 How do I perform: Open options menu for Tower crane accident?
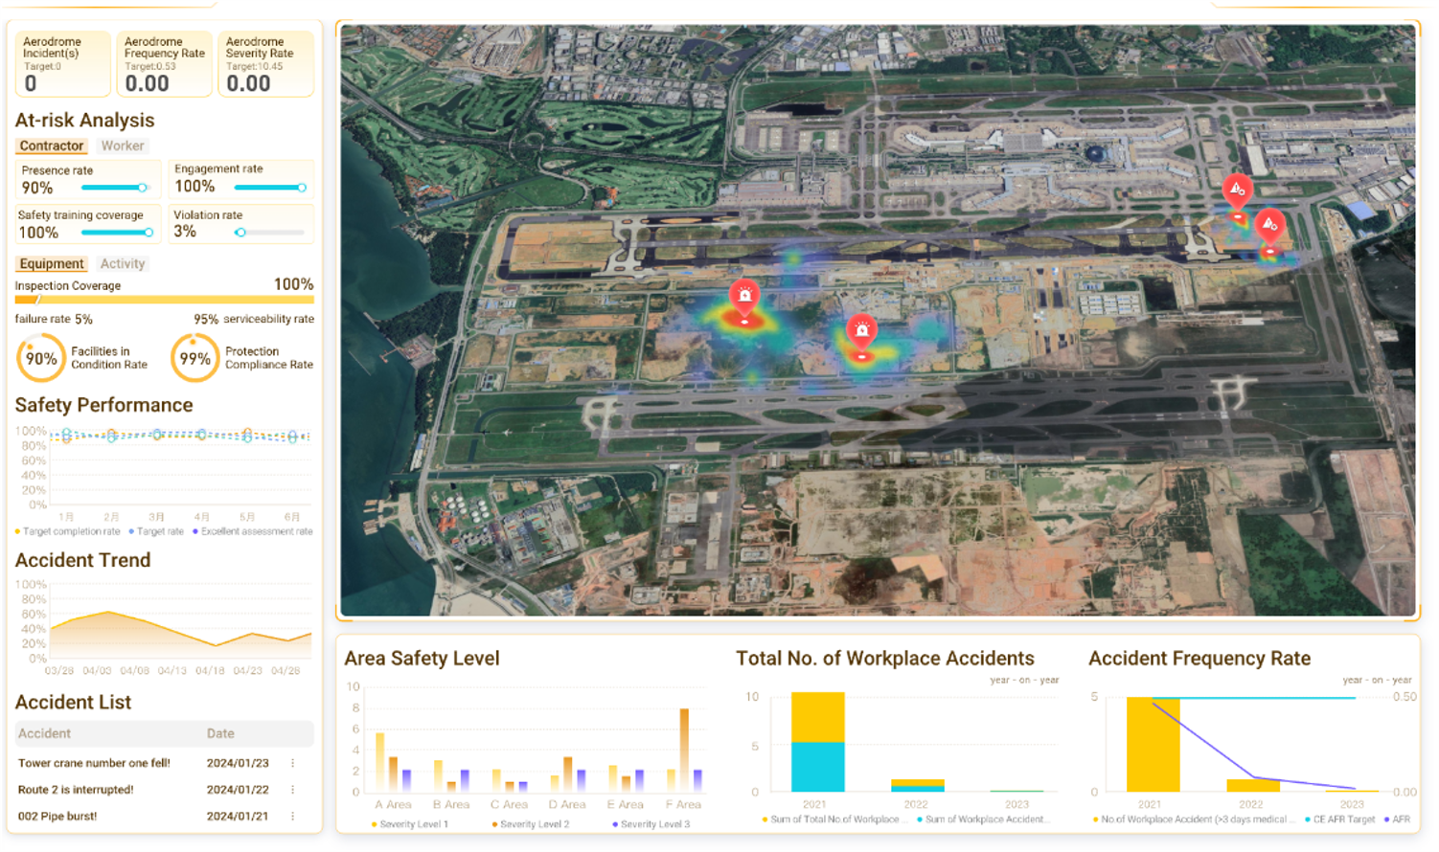[293, 763]
